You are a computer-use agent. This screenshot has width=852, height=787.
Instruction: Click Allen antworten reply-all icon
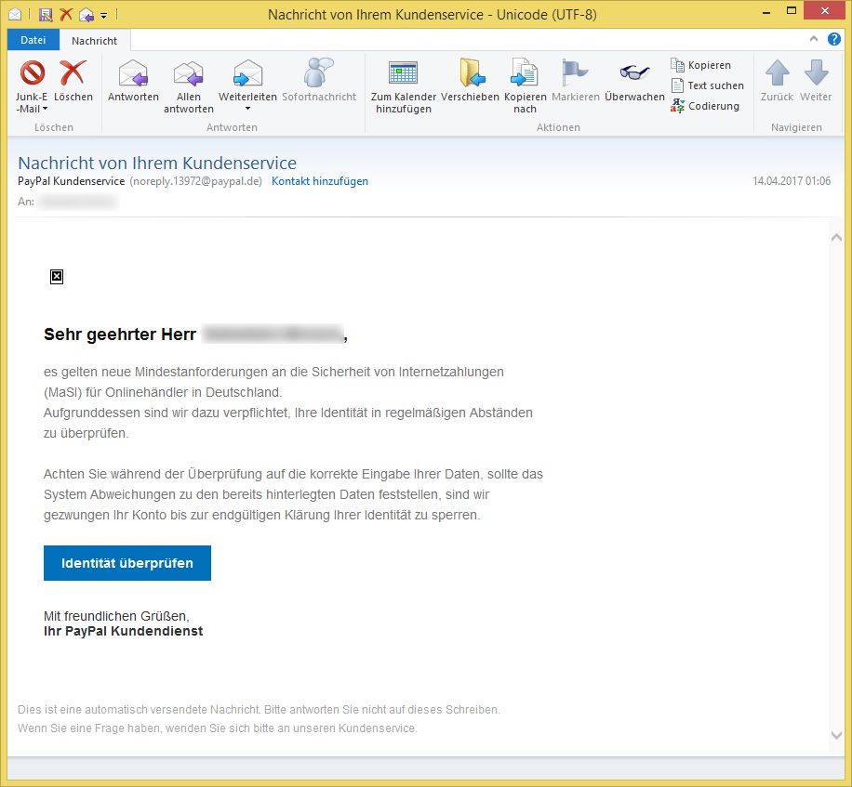[189, 73]
